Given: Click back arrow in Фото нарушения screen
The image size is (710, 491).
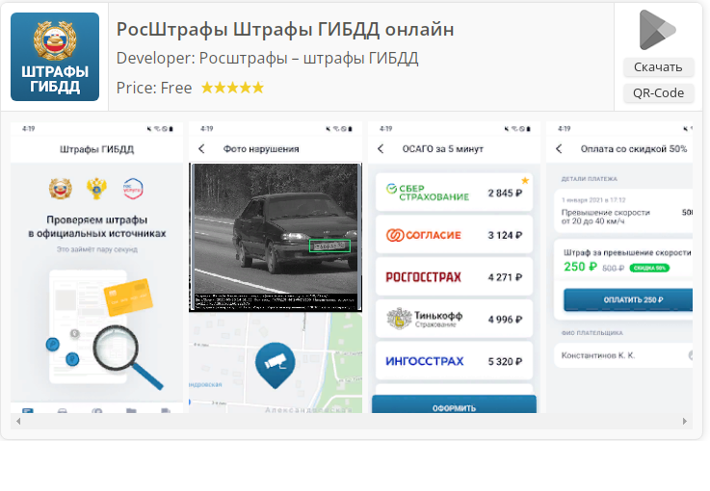Looking at the screenshot, I should coord(202,148).
